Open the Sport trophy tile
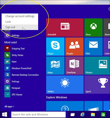Screen dimensions: 110x118 pyautogui.click(x=97, y=85)
